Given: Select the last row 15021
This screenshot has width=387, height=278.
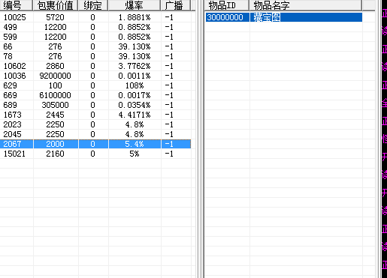Looking at the screenshot, I should [95, 154].
